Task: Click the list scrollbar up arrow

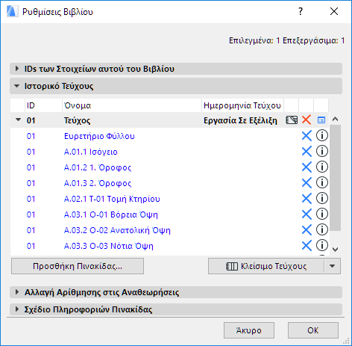Action: click(335, 120)
